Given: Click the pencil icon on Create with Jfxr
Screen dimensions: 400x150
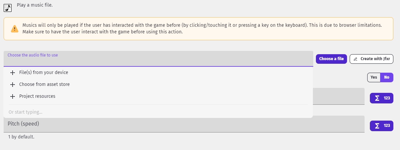Looking at the screenshot, I should click(x=356, y=59).
